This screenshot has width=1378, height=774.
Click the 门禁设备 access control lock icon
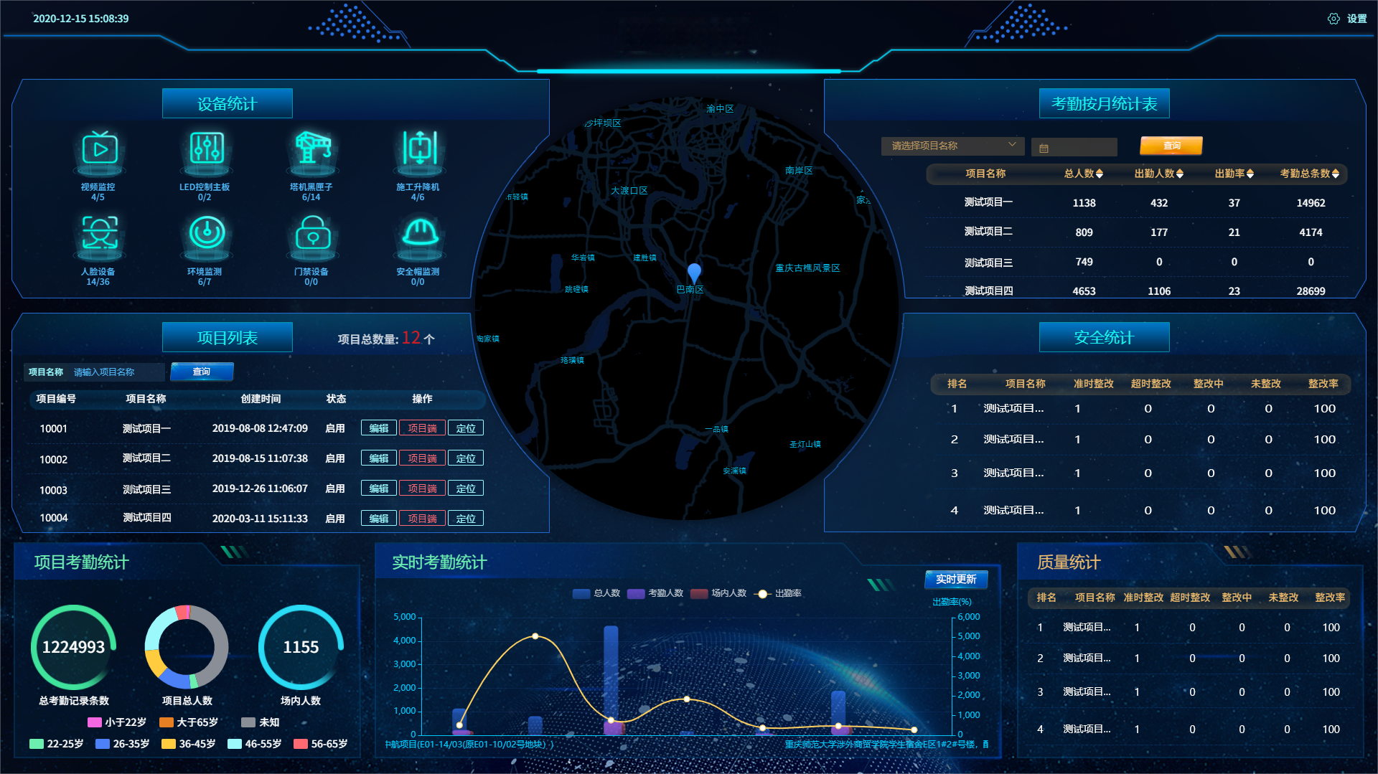coord(311,236)
